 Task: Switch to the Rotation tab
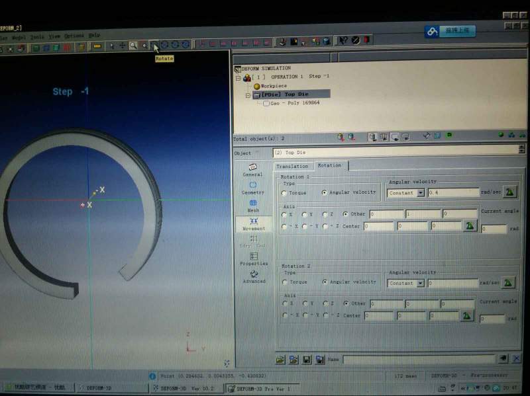click(330, 165)
